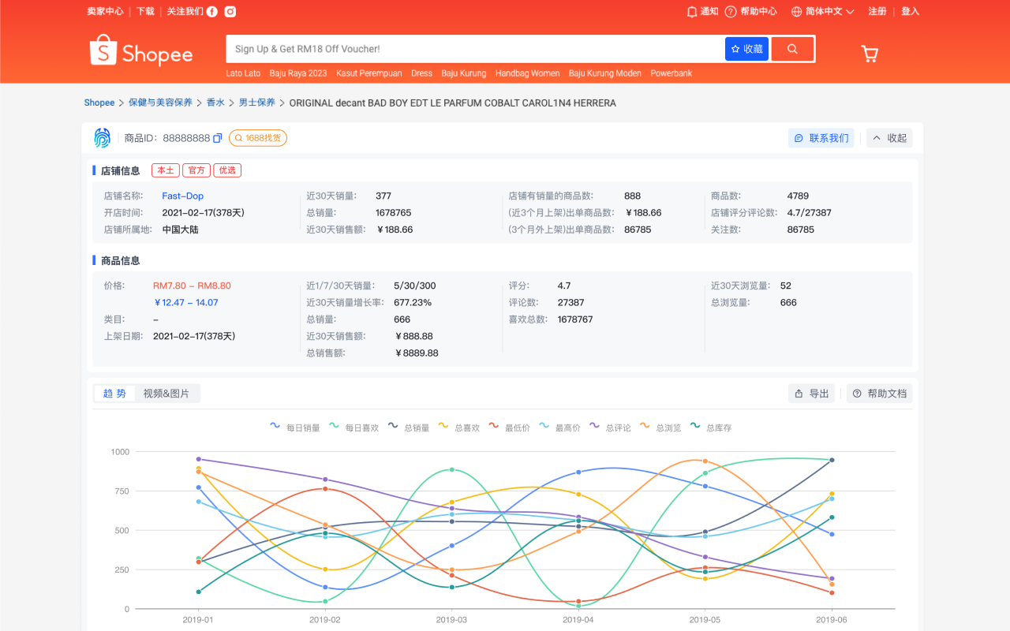Click 登入 to log in
This screenshot has height=631, width=1010.
coord(911,12)
